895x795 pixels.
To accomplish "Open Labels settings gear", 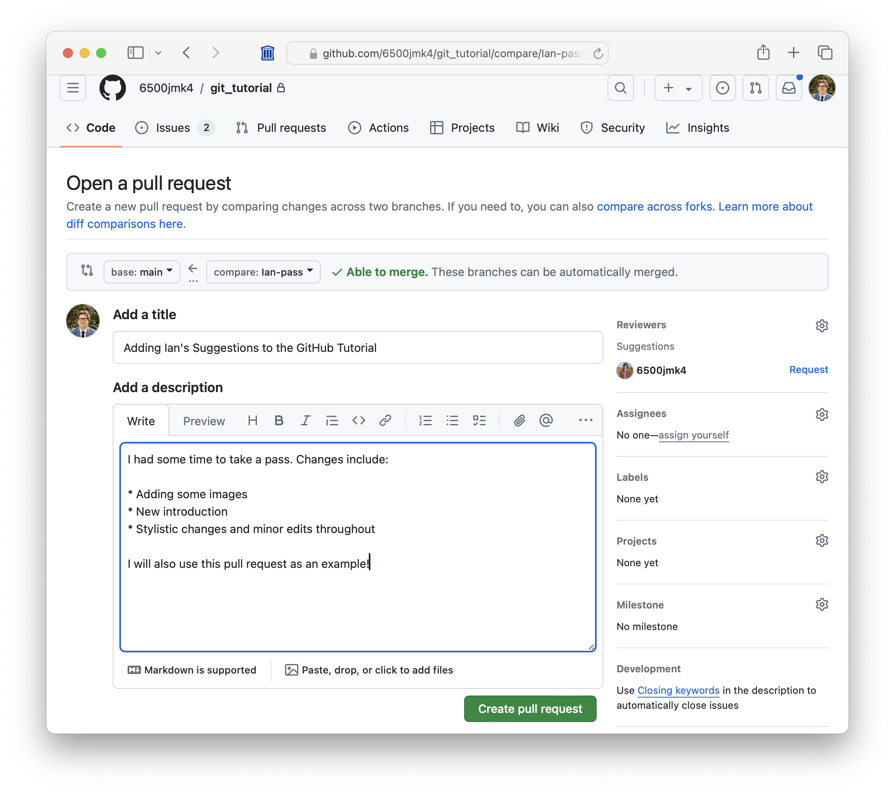I will click(x=821, y=477).
